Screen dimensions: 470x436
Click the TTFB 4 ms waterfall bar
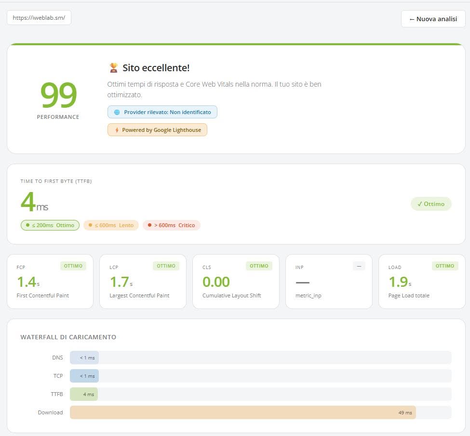pyautogui.click(x=84, y=394)
